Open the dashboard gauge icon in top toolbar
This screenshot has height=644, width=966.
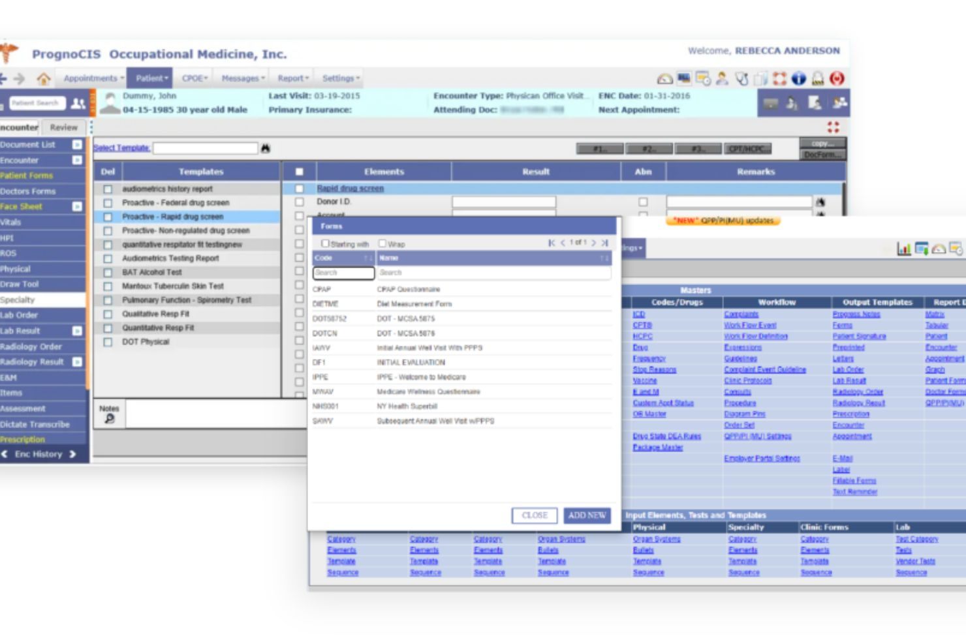pos(664,79)
